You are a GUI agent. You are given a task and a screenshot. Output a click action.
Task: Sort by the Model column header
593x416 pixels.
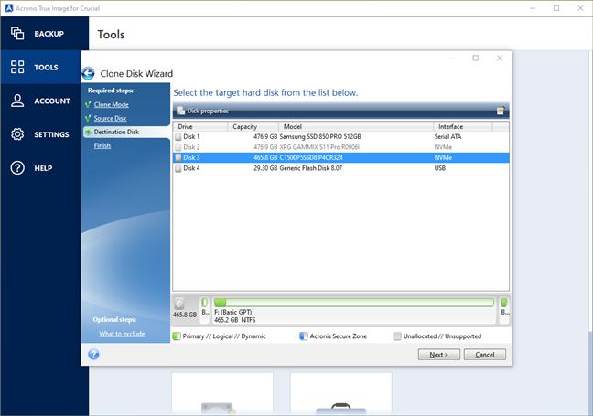point(356,126)
